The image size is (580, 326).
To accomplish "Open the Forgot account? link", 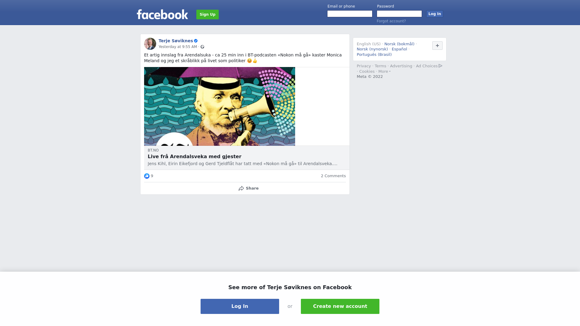I will [x=391, y=21].
